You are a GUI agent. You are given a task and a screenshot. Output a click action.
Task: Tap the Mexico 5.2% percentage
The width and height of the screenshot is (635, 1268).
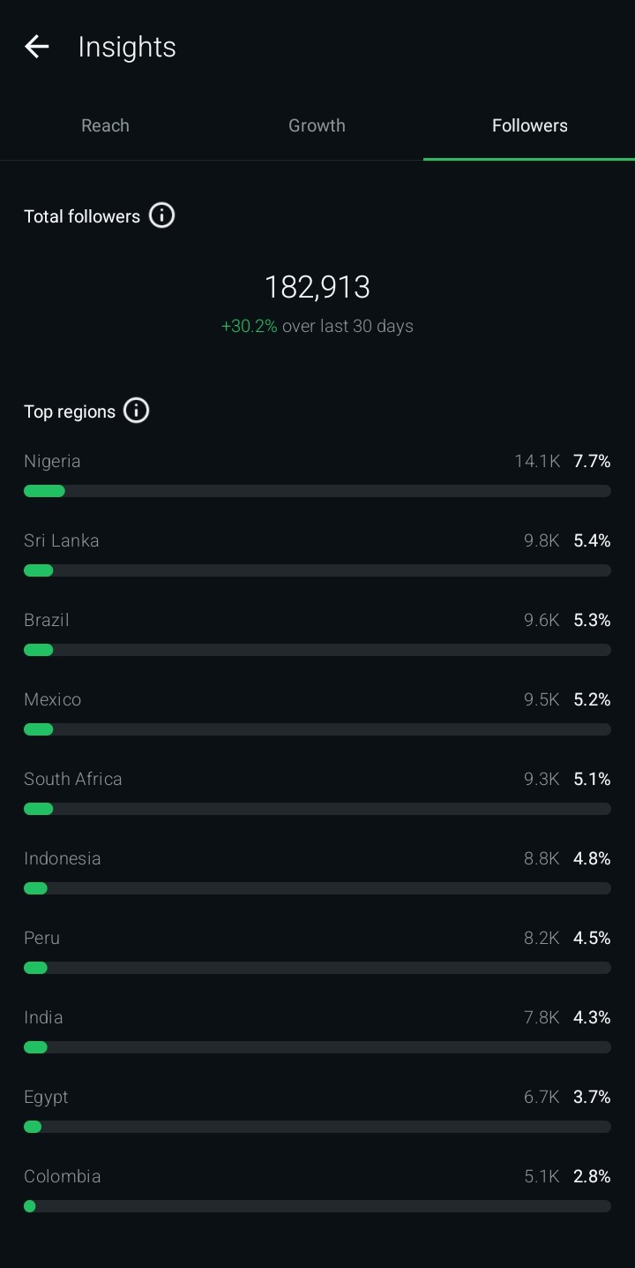click(592, 699)
